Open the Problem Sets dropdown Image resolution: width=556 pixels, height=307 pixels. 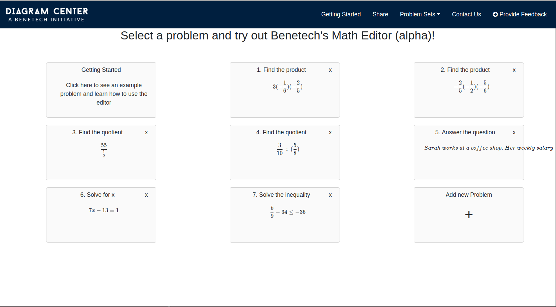[x=420, y=14]
